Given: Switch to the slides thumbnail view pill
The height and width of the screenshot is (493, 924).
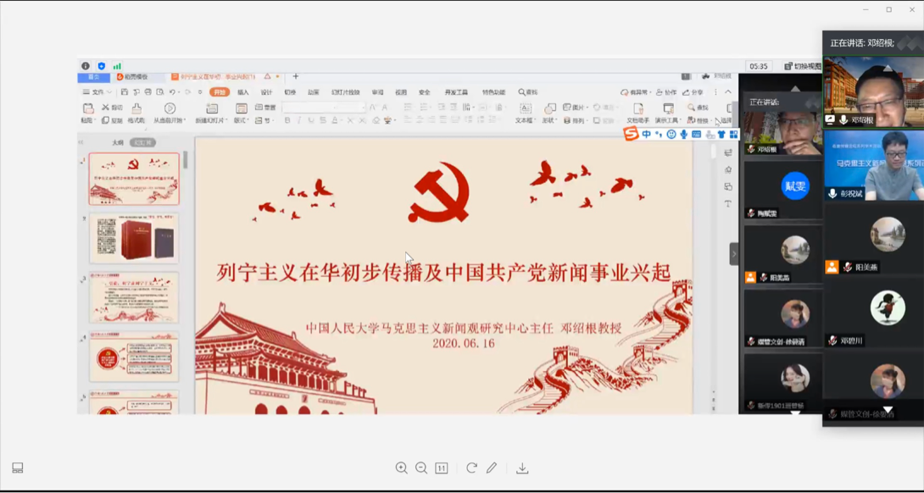Looking at the screenshot, I should pos(142,143).
